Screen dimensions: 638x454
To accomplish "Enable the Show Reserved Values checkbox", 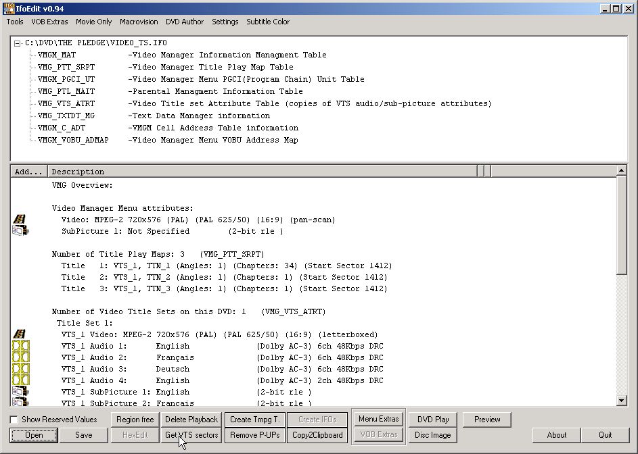I will coord(14,420).
